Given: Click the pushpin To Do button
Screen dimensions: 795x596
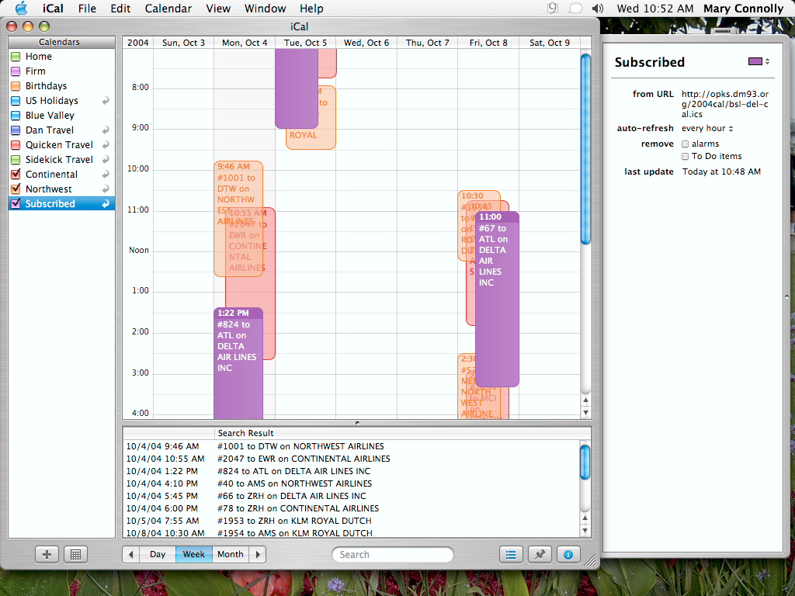Looking at the screenshot, I should [540, 554].
